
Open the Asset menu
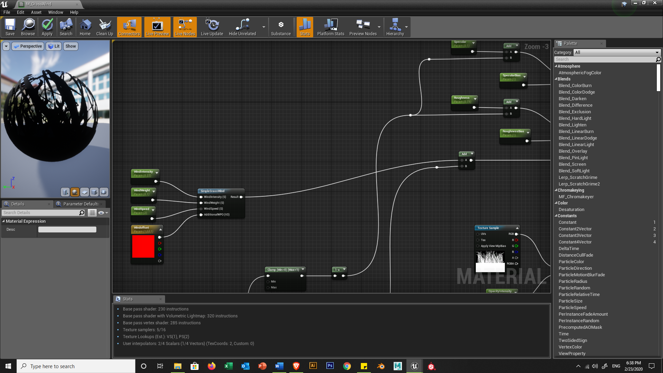click(x=36, y=12)
